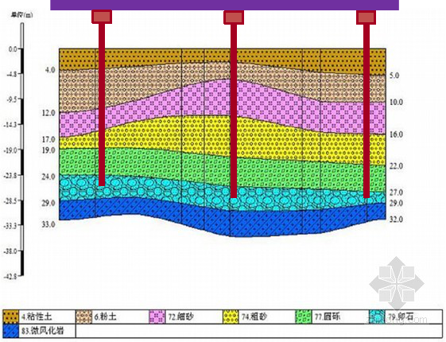Select the right red pile shaft

pos(366,111)
